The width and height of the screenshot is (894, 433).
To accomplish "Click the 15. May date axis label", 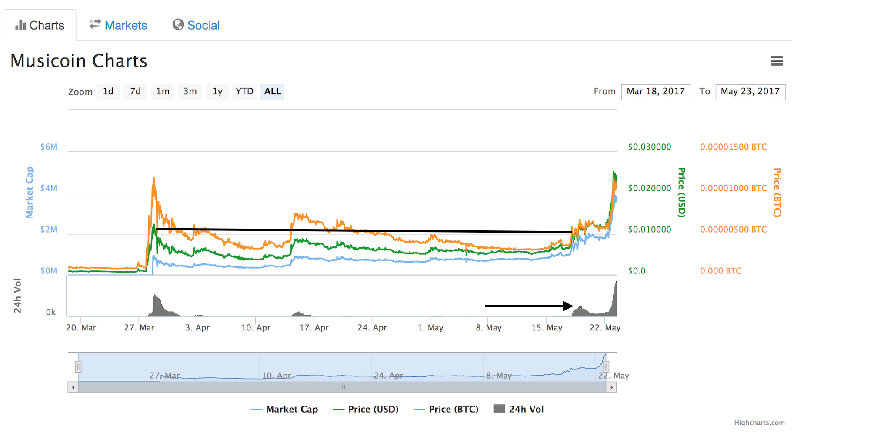I will coord(547,328).
